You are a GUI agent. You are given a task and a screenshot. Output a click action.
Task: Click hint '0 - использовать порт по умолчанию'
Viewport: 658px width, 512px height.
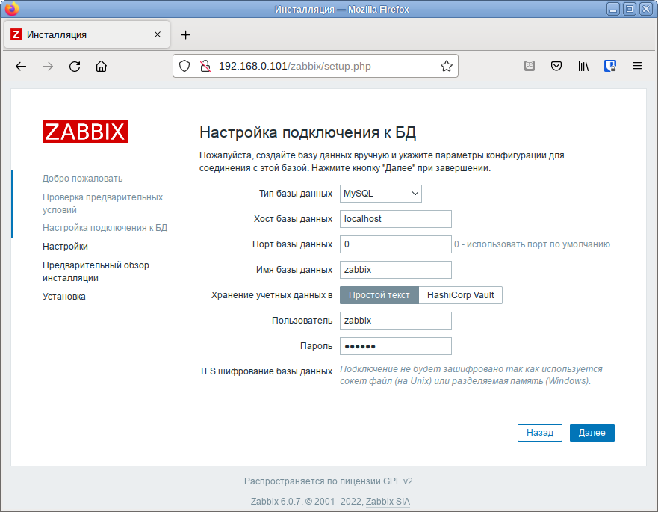click(532, 244)
